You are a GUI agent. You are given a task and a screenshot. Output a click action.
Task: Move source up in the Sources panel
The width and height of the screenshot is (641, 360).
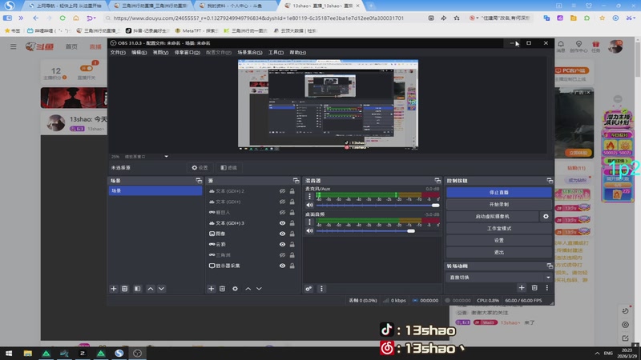248,289
